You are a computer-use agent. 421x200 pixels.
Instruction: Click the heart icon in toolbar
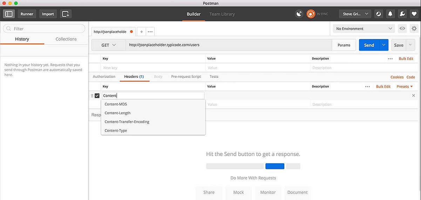[414, 14]
